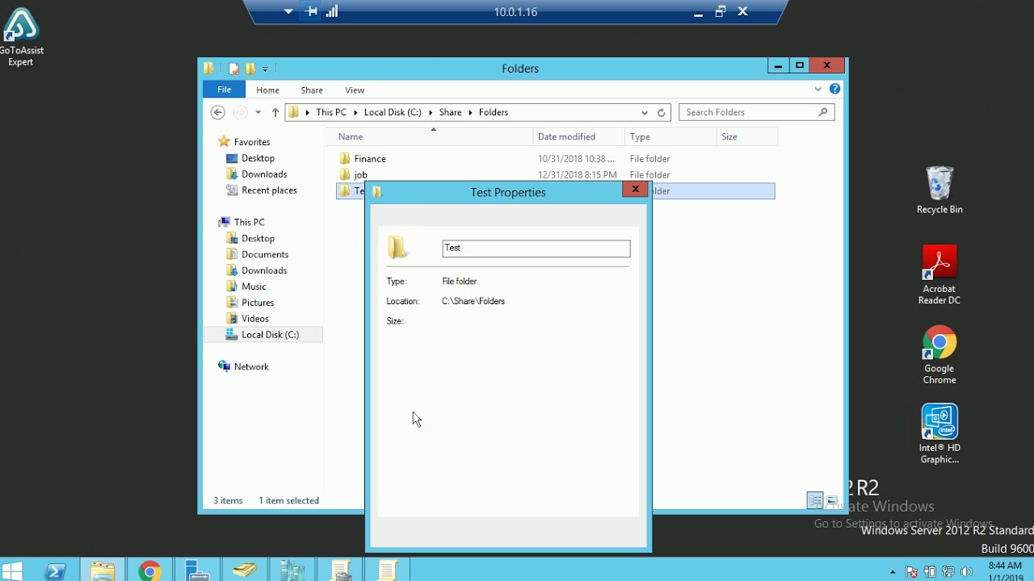Open the Home ribbon tab
This screenshot has height=581, width=1034.
pyautogui.click(x=267, y=90)
